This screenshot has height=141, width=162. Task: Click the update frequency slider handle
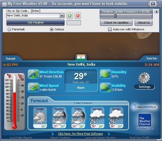[115, 16]
